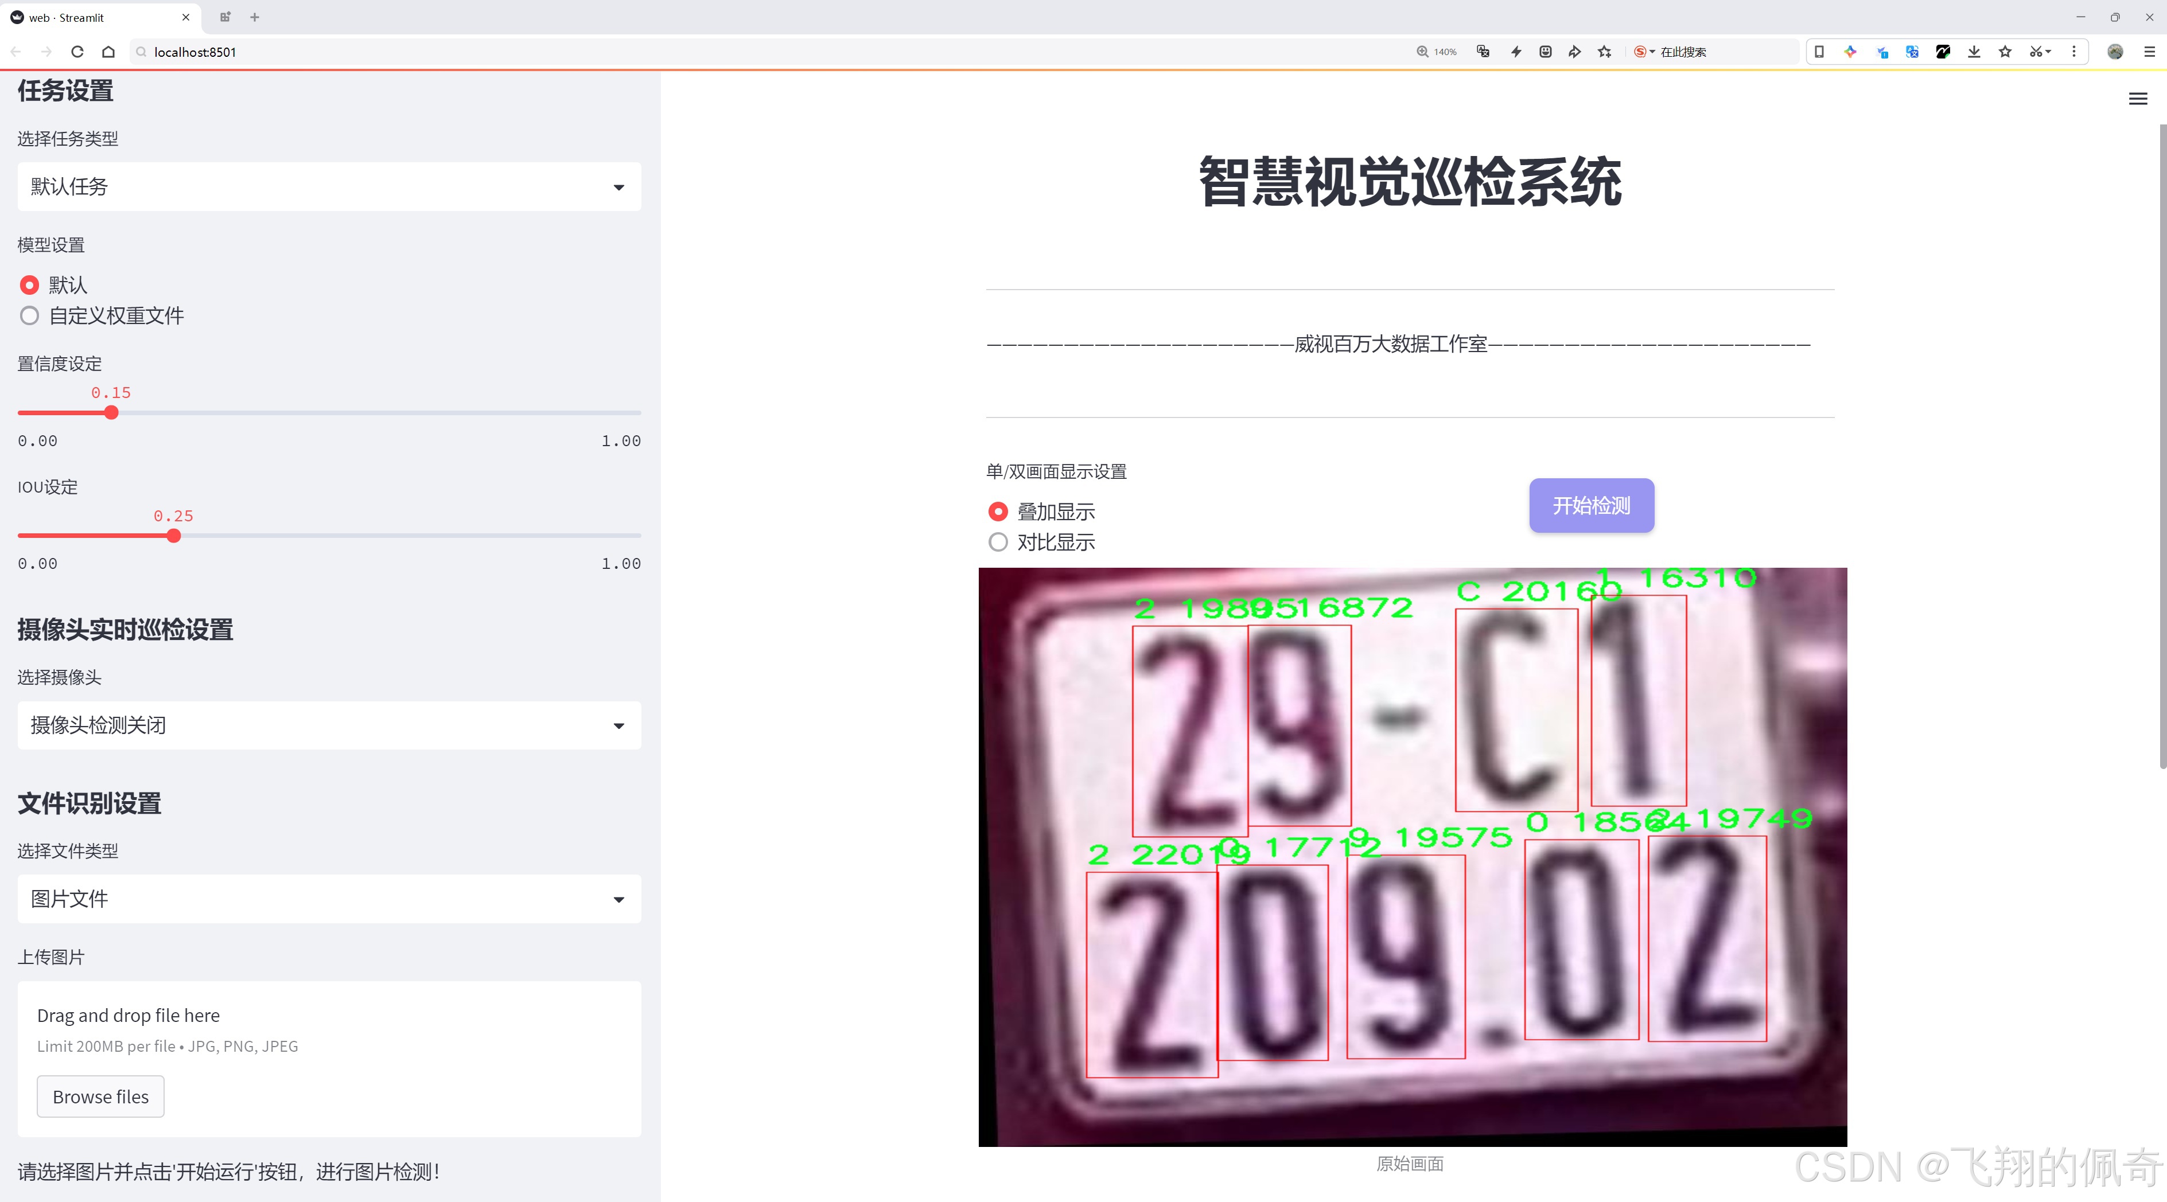Click the 140% zoom magnifier icon
The width and height of the screenshot is (2167, 1202).
pyautogui.click(x=1422, y=52)
